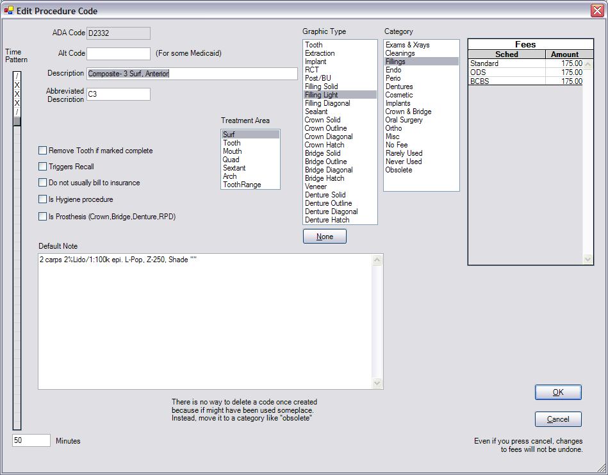Select Post/BU graphic type

[x=340, y=78]
